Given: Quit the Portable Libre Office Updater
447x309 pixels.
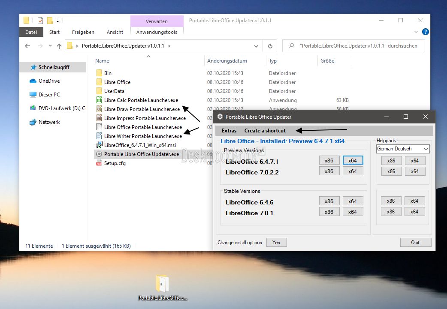Looking at the screenshot, I should tap(415, 243).
